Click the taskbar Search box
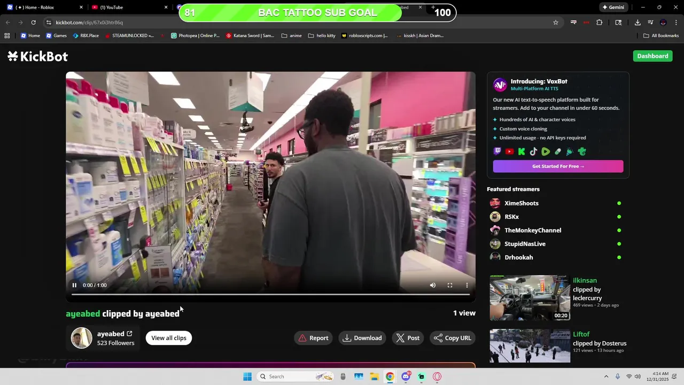Image resolution: width=684 pixels, height=385 pixels. tap(296, 376)
